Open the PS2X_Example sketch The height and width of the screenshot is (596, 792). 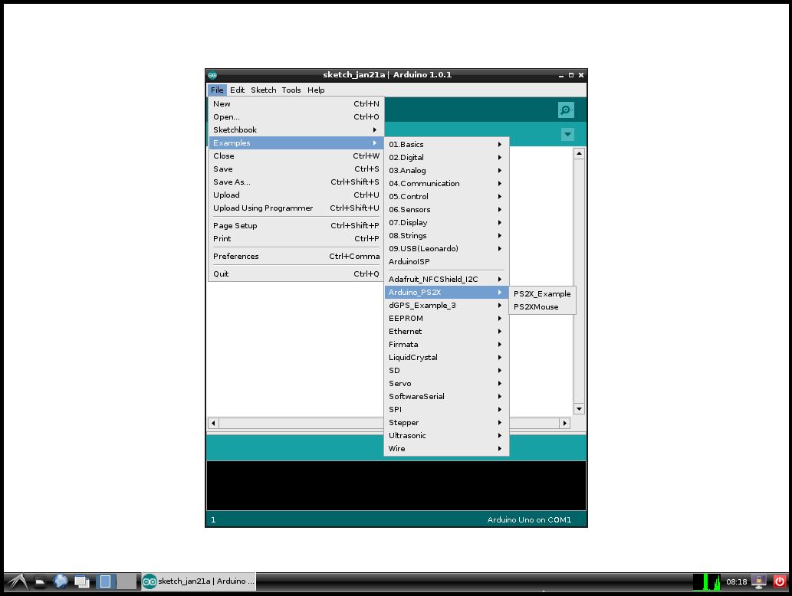click(541, 293)
